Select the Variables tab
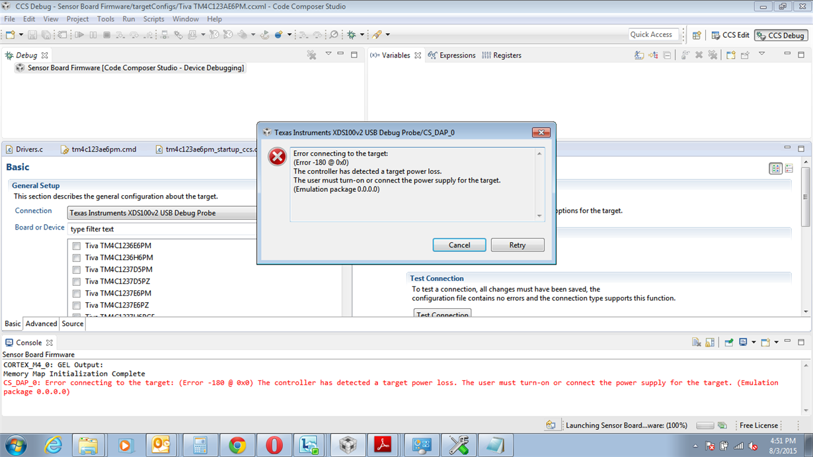Screen dimensions: 813x457 click(395, 56)
